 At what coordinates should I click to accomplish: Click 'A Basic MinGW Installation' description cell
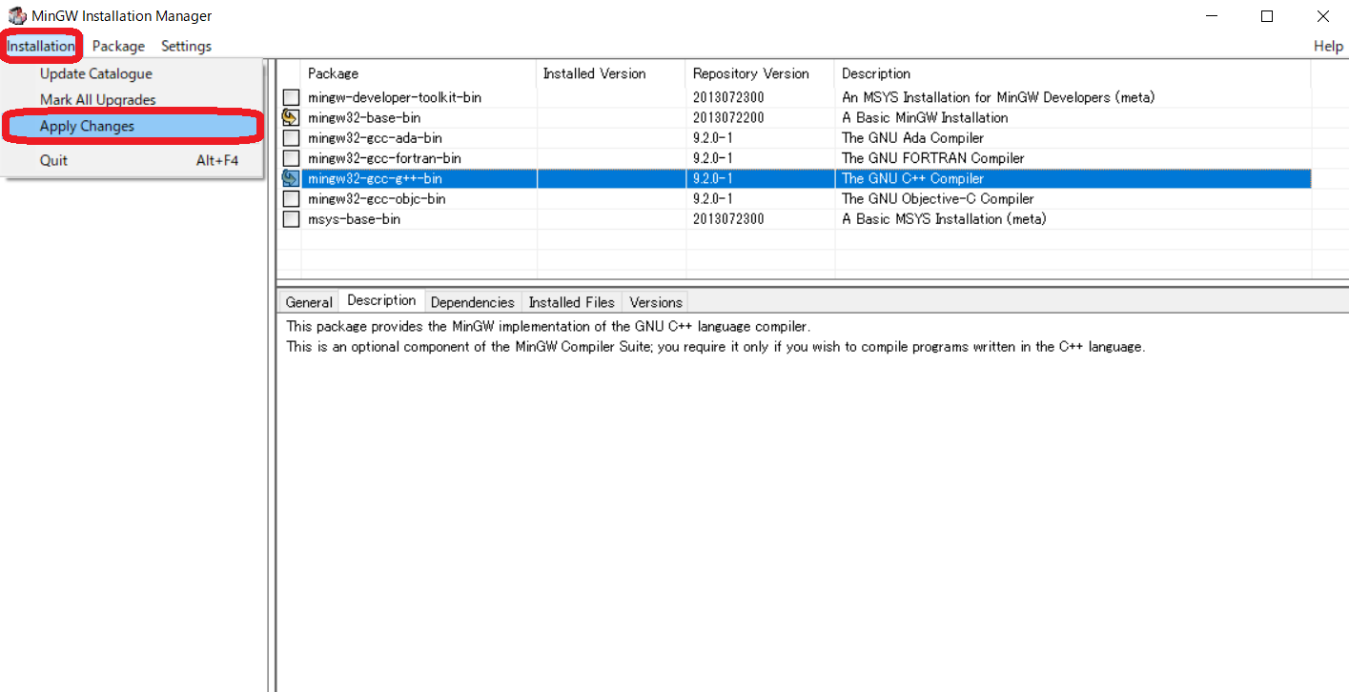click(925, 117)
